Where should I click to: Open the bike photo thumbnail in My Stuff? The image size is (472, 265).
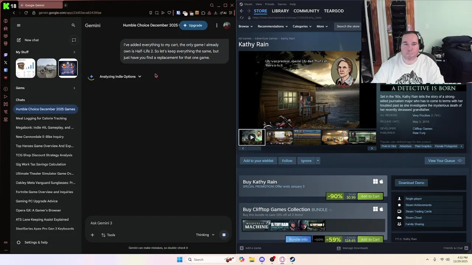click(x=46, y=68)
